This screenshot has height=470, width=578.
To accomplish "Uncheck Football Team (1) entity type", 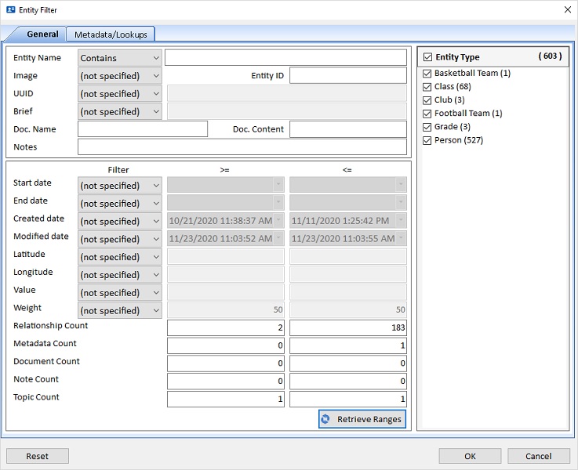I will pyautogui.click(x=427, y=114).
